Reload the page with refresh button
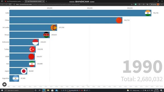 pyautogui.click(x=10, y=4)
